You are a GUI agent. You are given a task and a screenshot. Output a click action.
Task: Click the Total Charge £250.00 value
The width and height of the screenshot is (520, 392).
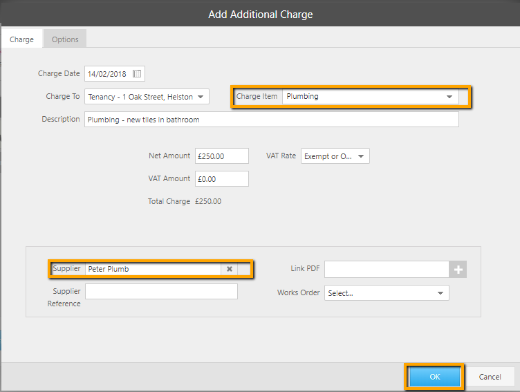coord(208,201)
